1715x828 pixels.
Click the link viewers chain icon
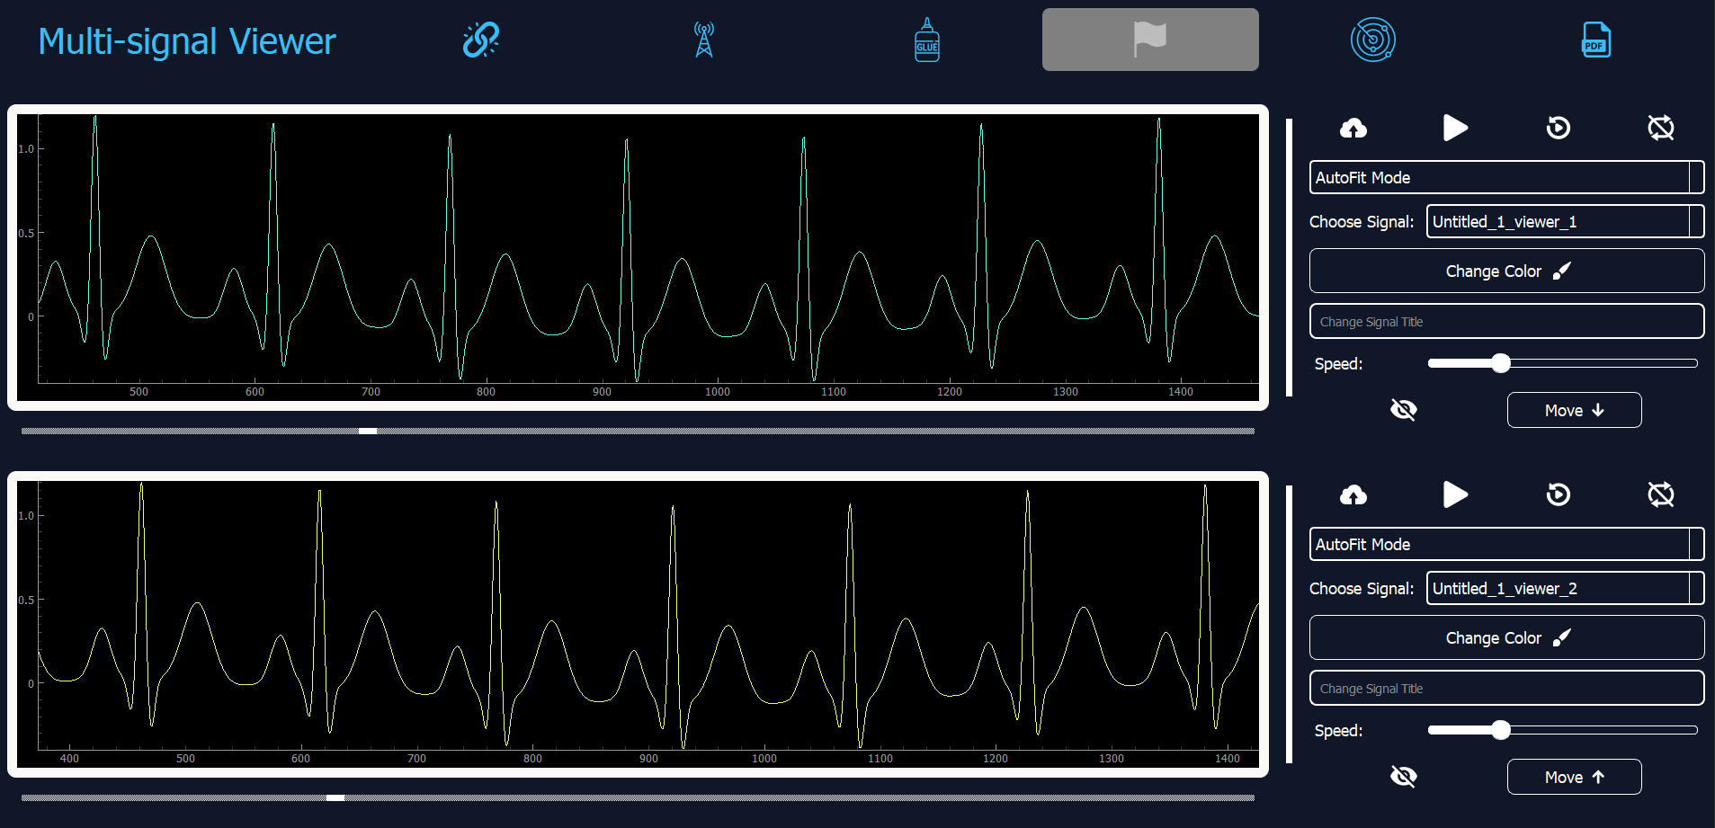481,40
